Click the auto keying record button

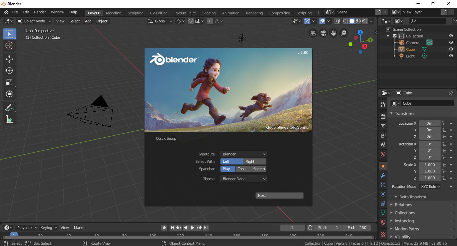pos(164,228)
